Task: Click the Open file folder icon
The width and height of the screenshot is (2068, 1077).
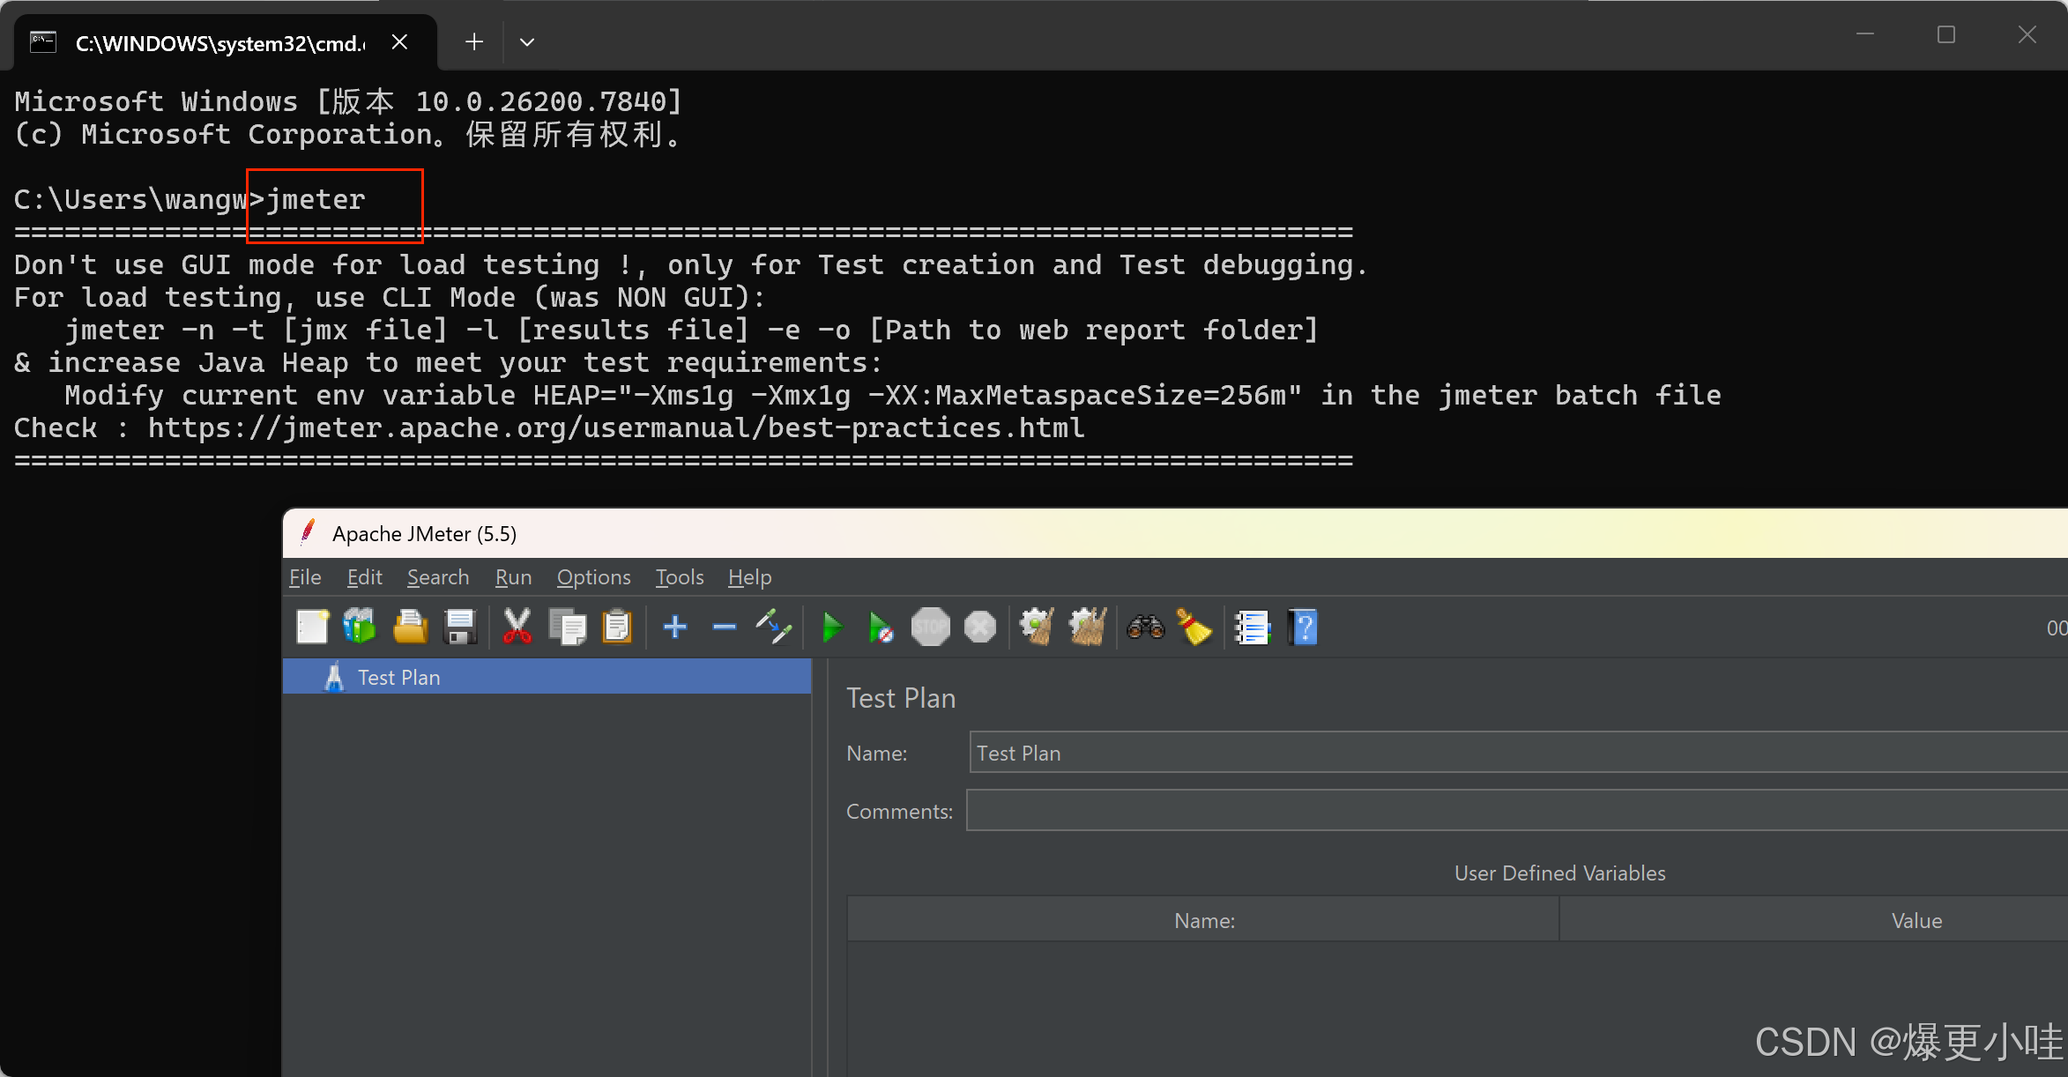Action: (410, 628)
